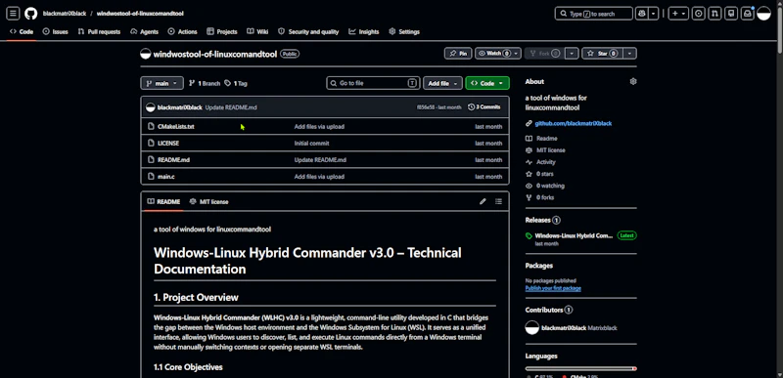Open the About settings gear icon
Screen dimensions: 783x378
tap(633, 81)
